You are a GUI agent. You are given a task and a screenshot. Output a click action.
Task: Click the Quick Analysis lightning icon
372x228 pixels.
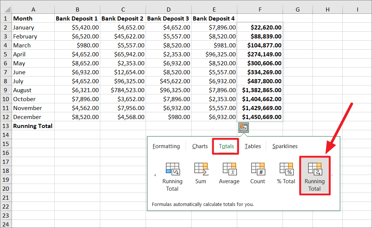tap(244, 127)
